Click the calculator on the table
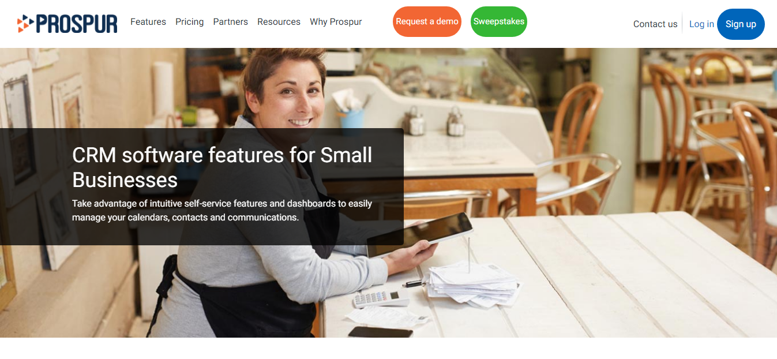 click(x=381, y=298)
